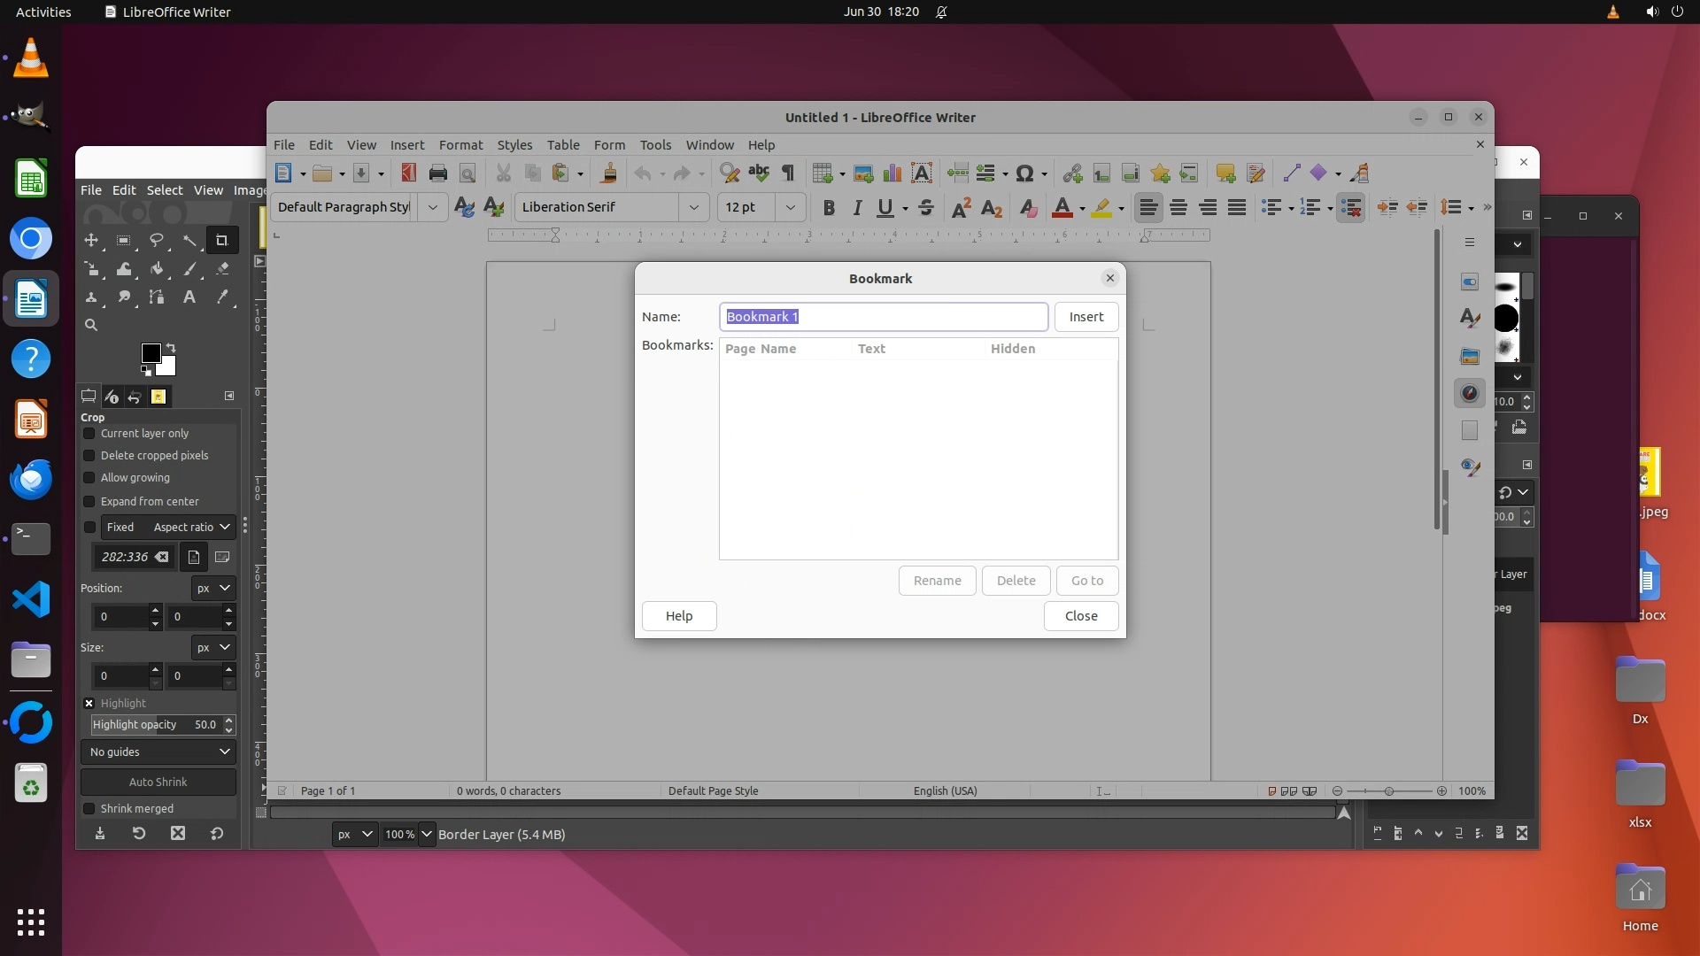
Task: Open the Styles menu
Action: point(514,145)
